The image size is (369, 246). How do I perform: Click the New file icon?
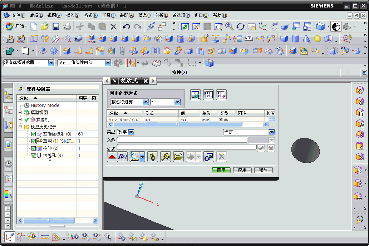[x=34, y=26]
